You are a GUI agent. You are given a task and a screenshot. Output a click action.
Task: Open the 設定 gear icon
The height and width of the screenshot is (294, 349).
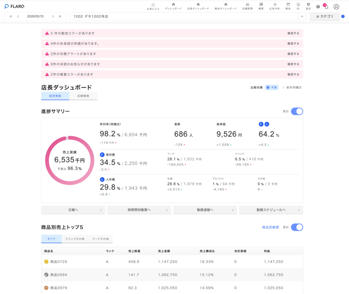[308, 5]
